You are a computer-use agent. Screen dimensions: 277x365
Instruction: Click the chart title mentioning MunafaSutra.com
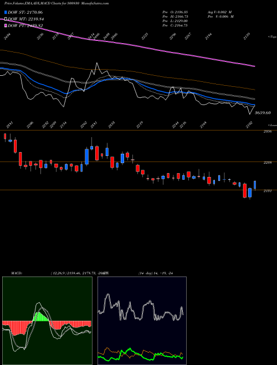tap(57, 3)
